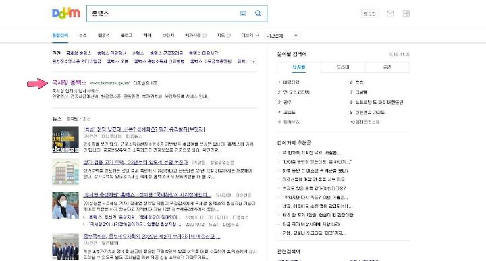Click ranked keyword number 9 젠틀맨스 가이드

[x=370, y=112]
